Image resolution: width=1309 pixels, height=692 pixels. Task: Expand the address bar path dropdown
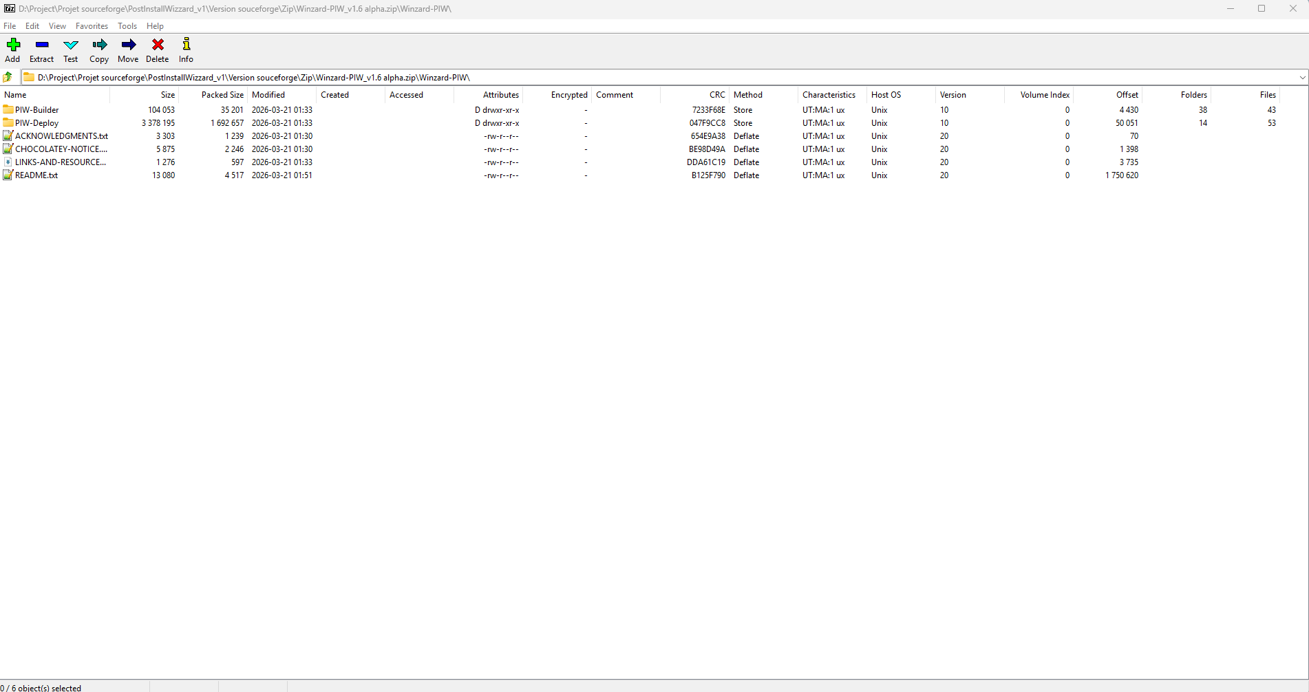point(1302,78)
